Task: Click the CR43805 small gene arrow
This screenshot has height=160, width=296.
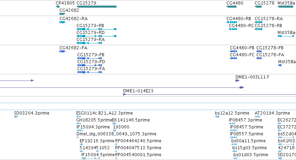Action: pos(58,7)
